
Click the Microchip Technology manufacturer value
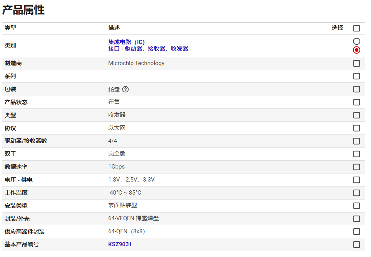click(136, 63)
